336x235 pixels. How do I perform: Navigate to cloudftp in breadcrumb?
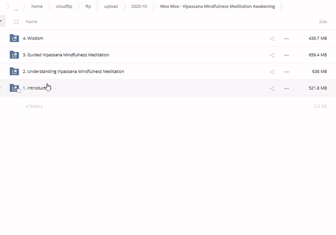pos(64,7)
